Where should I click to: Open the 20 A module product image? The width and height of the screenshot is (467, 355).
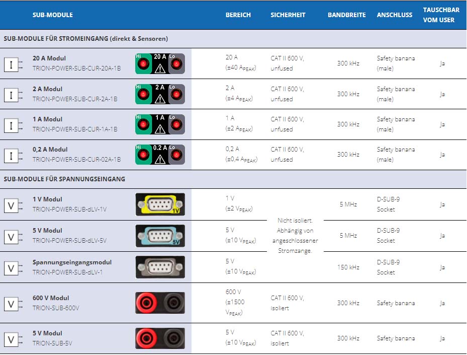160,64
